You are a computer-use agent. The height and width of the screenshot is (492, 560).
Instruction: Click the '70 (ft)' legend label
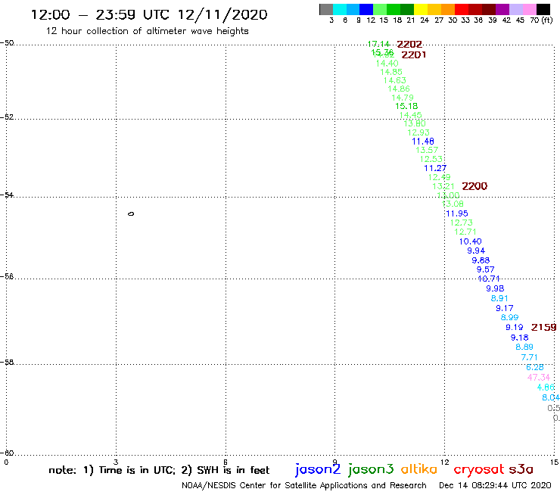point(541,20)
